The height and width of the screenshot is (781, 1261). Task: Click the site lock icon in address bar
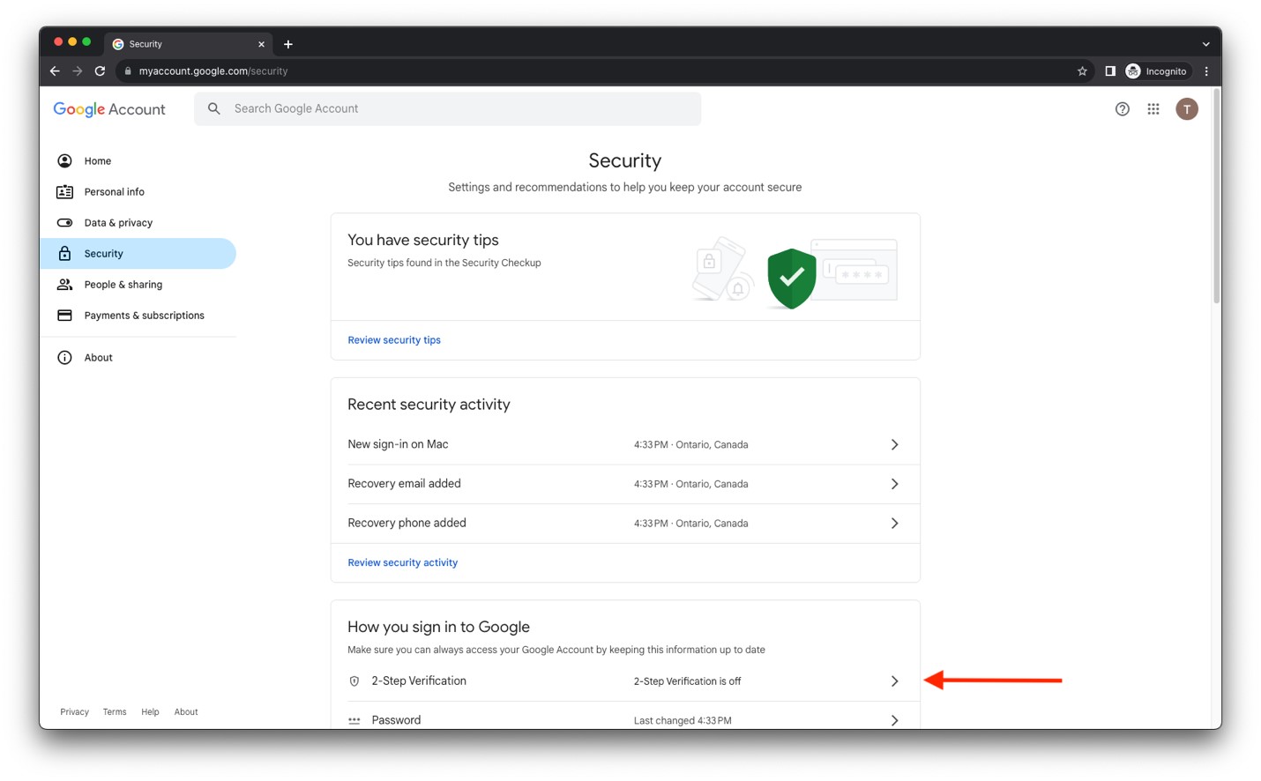[x=128, y=71]
